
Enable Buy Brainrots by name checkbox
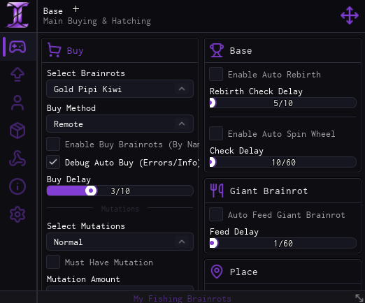click(53, 144)
